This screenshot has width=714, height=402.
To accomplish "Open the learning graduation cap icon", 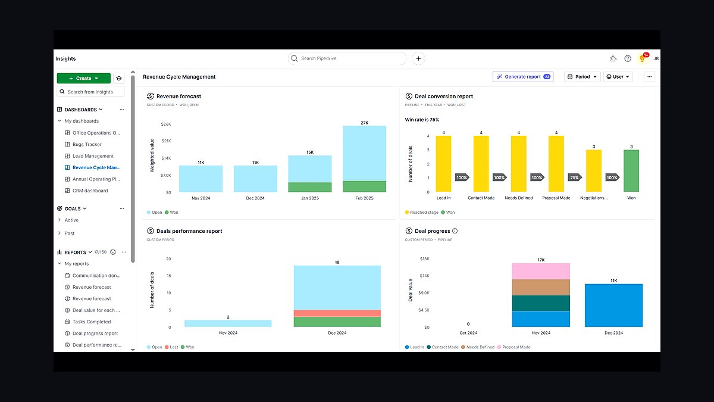I will click(119, 78).
